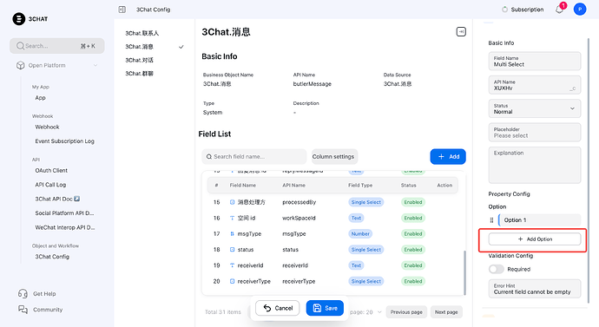Go to Previous page
The image size is (599, 327).
click(406, 312)
